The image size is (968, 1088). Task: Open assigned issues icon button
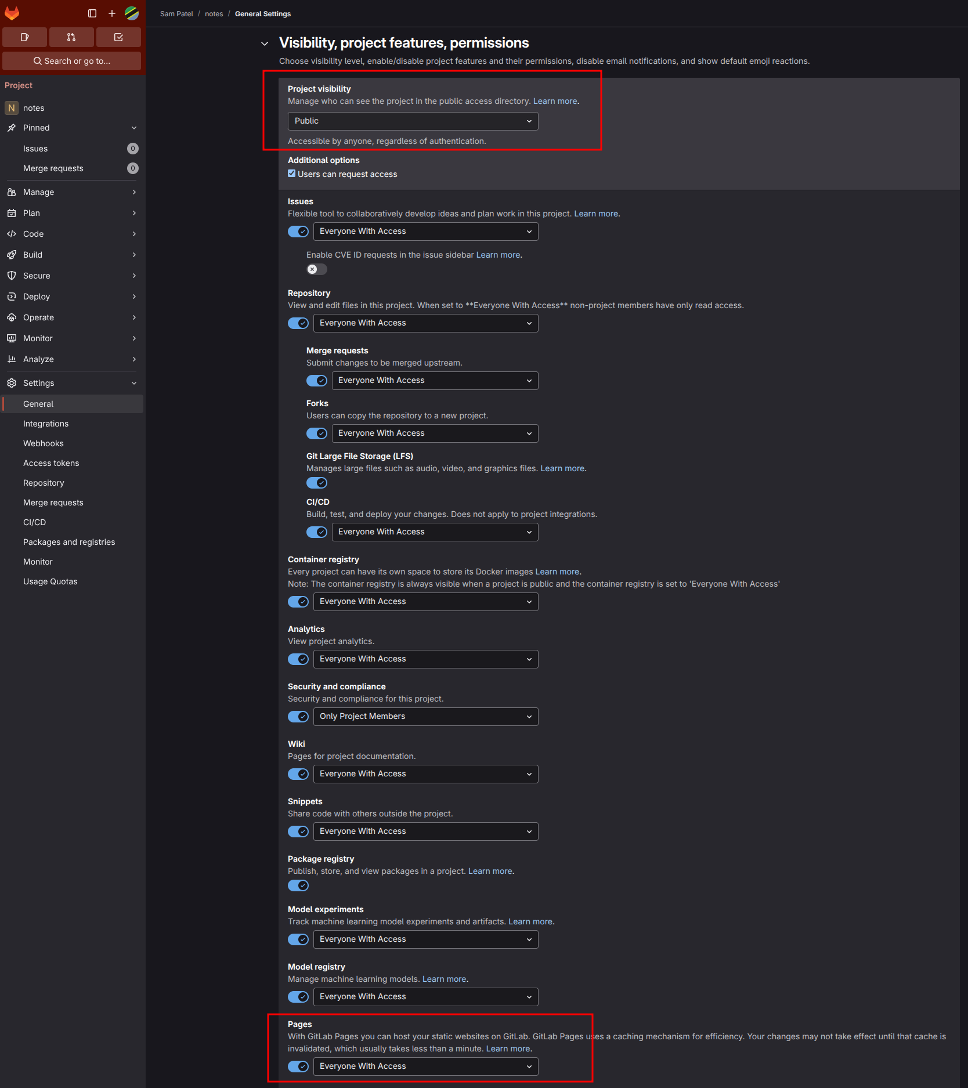click(24, 37)
